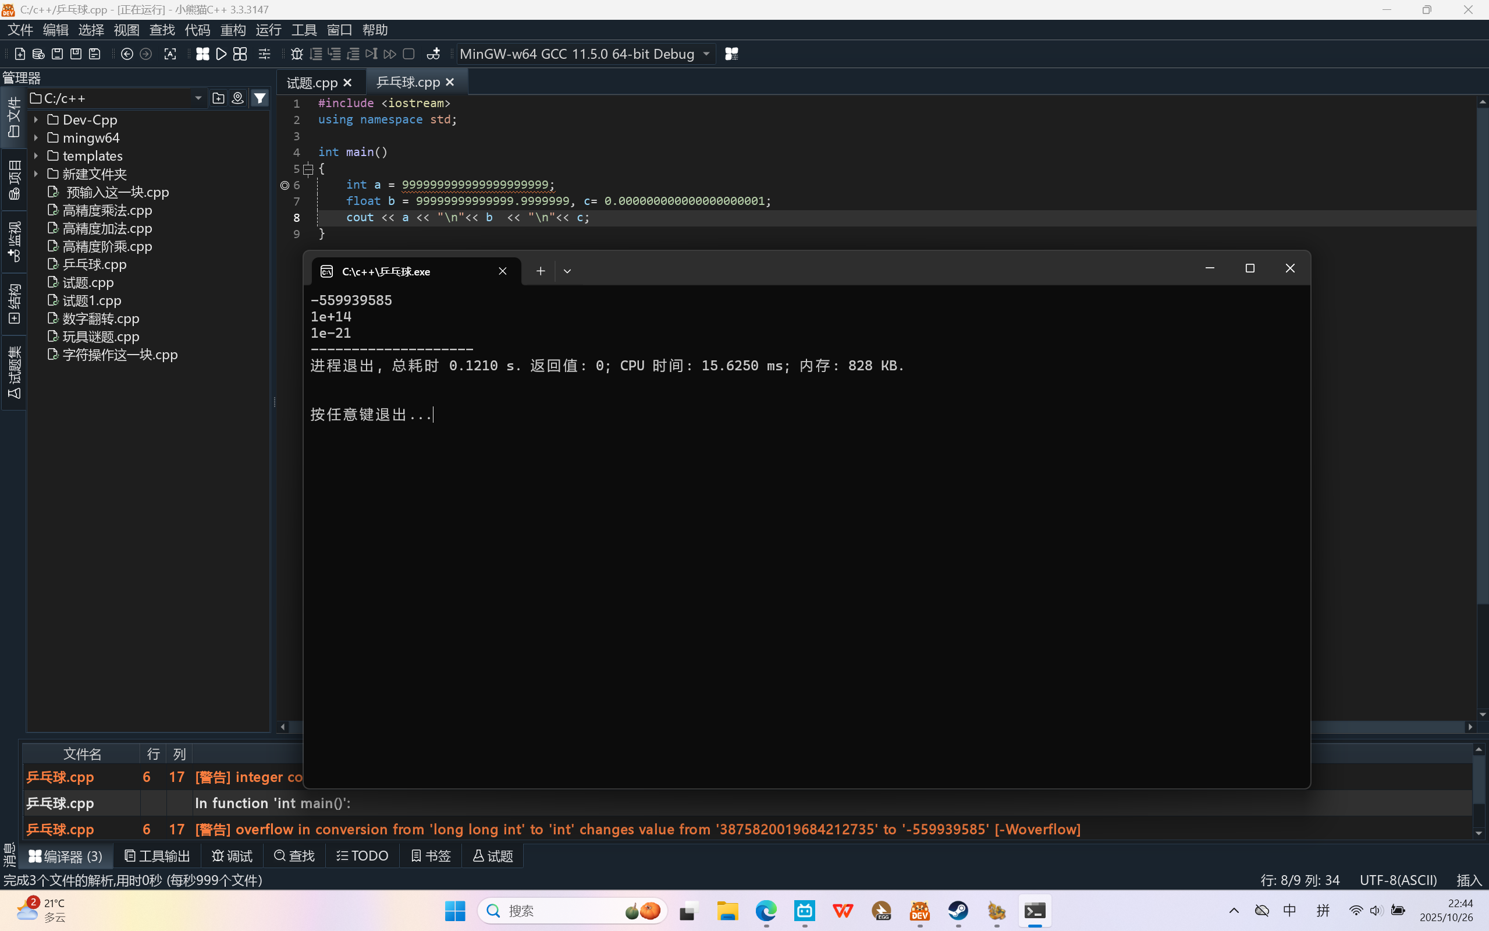
Task: Click the Debug bug icon in the toolbar
Action: click(297, 54)
